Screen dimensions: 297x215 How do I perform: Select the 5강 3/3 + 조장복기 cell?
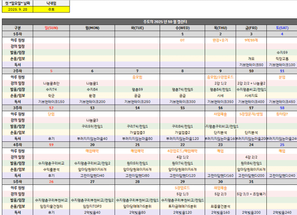(x=251, y=194)
